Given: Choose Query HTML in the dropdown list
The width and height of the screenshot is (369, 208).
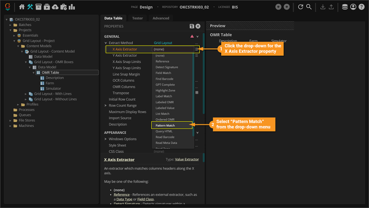Looking at the screenshot, I should click(164, 131).
